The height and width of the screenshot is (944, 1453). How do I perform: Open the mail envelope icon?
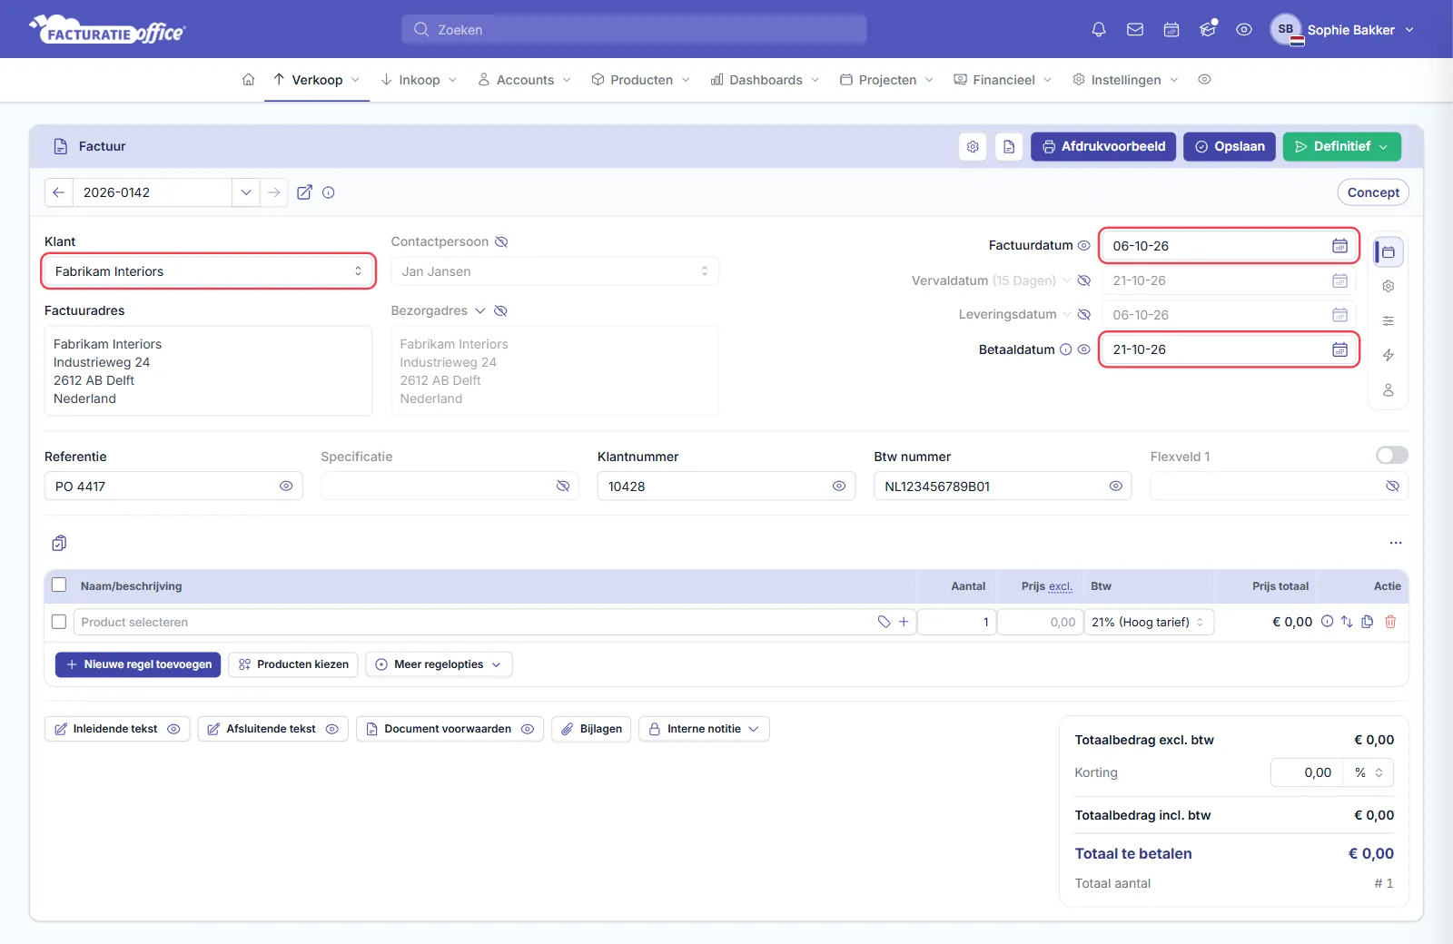(x=1135, y=30)
